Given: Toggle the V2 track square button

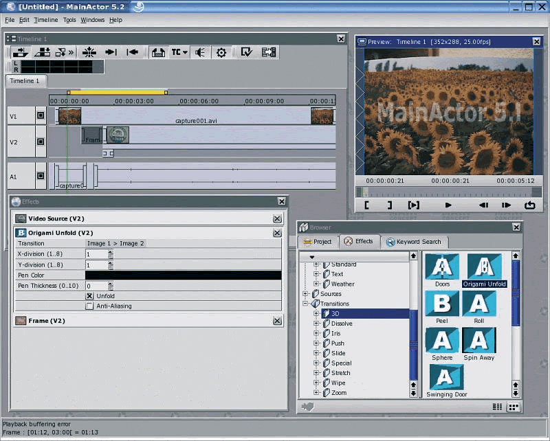Looking at the screenshot, I should click(x=41, y=142).
